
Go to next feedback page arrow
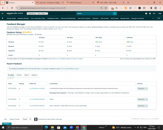(13, 79)
